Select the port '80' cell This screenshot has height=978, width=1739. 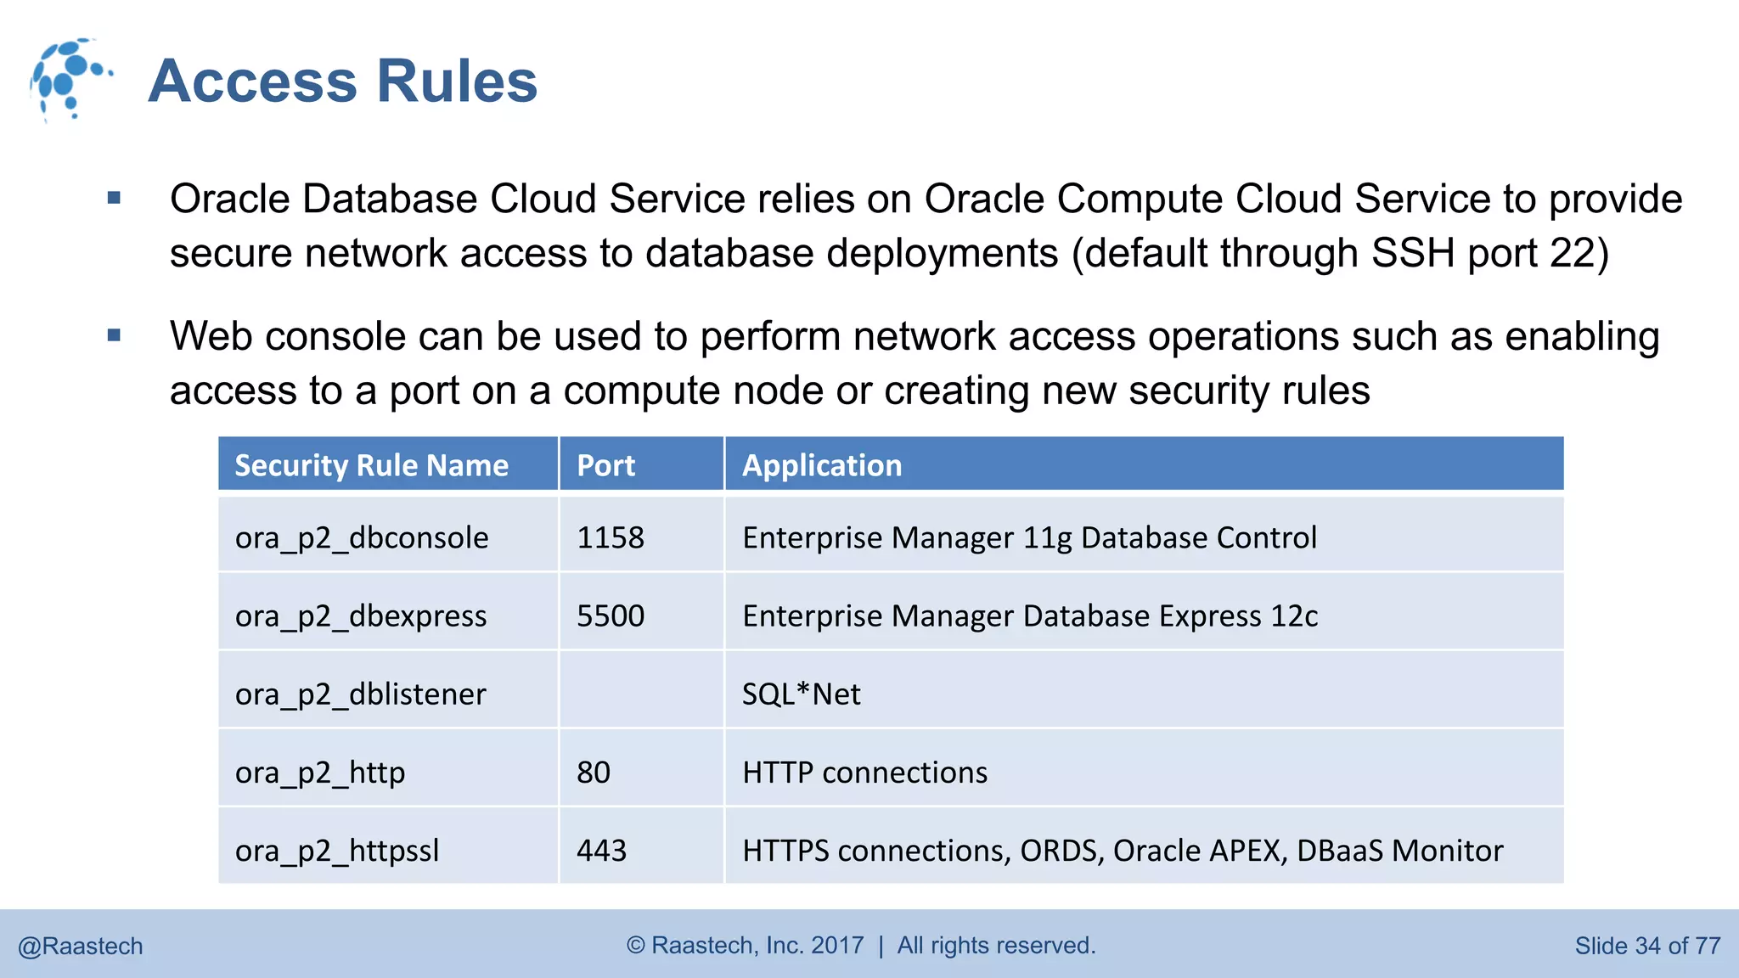point(641,768)
